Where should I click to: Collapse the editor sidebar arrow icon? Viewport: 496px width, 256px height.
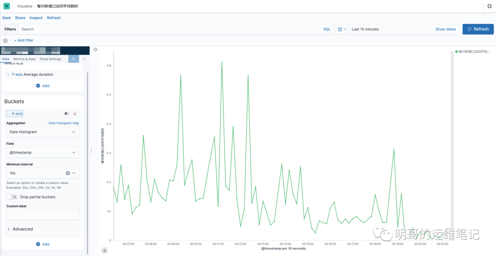[x=96, y=50]
